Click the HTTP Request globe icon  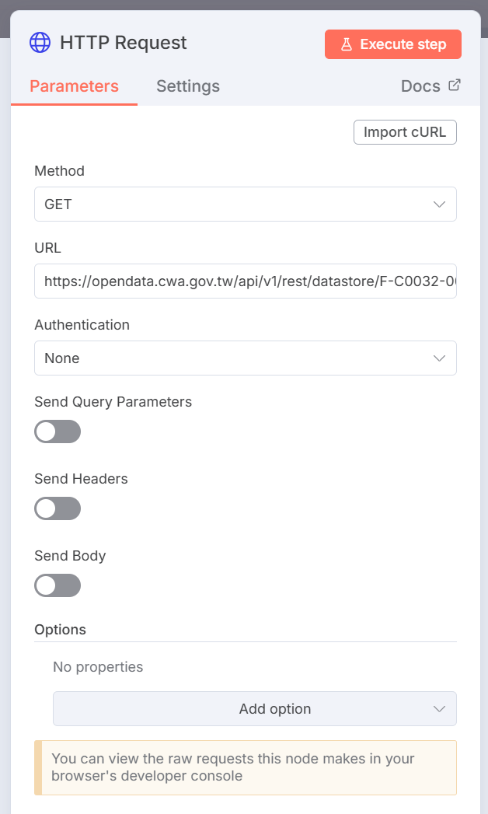click(40, 43)
